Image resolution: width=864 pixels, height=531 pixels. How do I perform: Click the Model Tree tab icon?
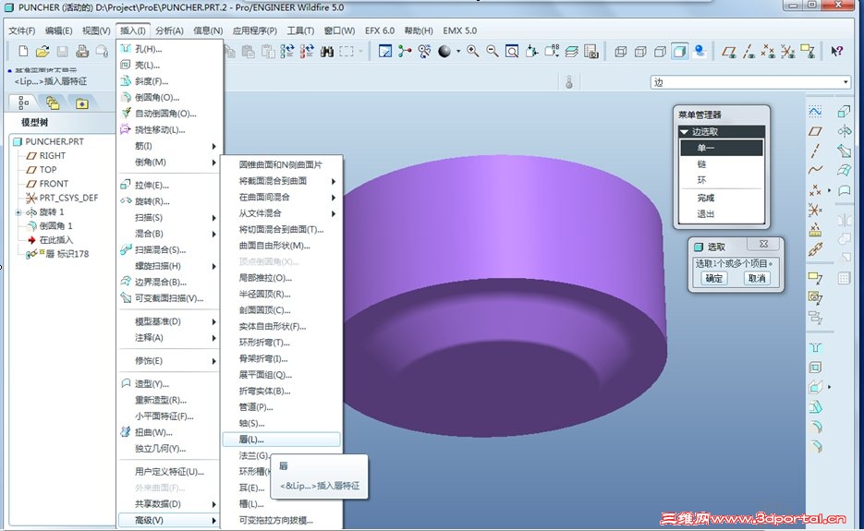click(23, 103)
